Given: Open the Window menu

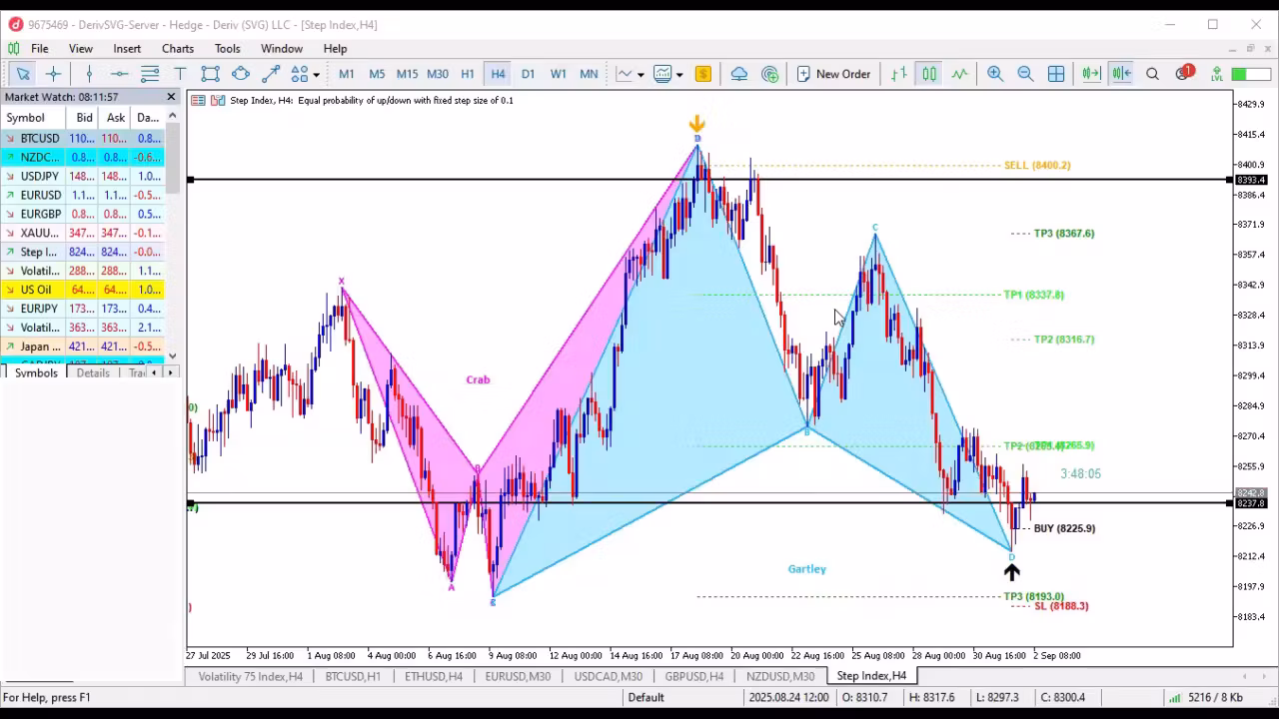Looking at the screenshot, I should click(282, 48).
